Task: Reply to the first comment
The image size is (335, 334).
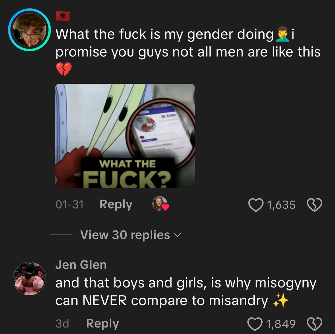Action: [x=116, y=204]
